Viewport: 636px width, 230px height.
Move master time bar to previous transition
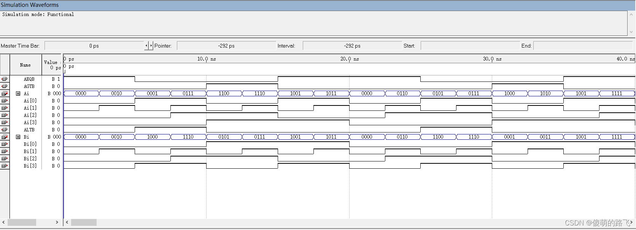pos(146,46)
